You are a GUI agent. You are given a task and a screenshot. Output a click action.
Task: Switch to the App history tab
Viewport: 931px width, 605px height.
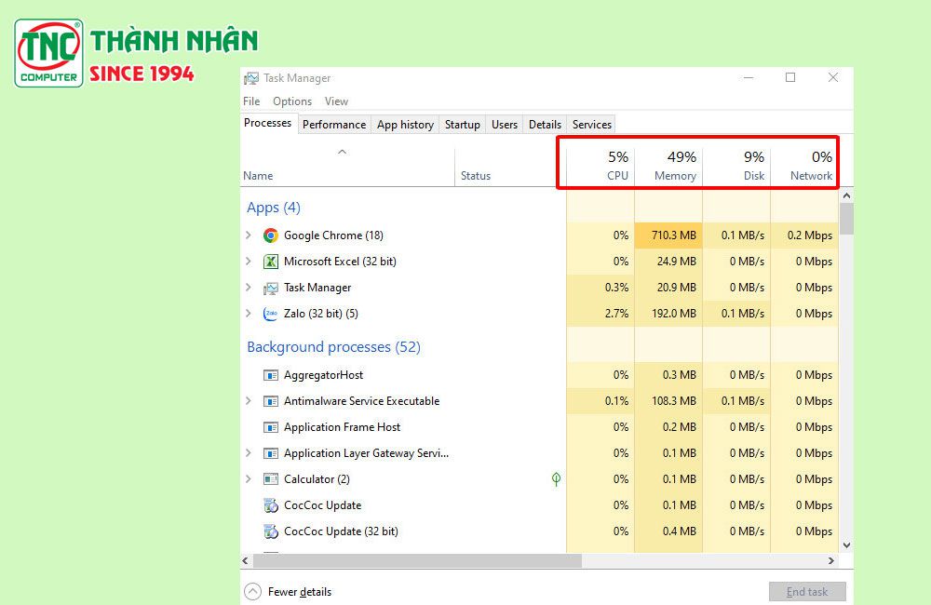tap(406, 125)
